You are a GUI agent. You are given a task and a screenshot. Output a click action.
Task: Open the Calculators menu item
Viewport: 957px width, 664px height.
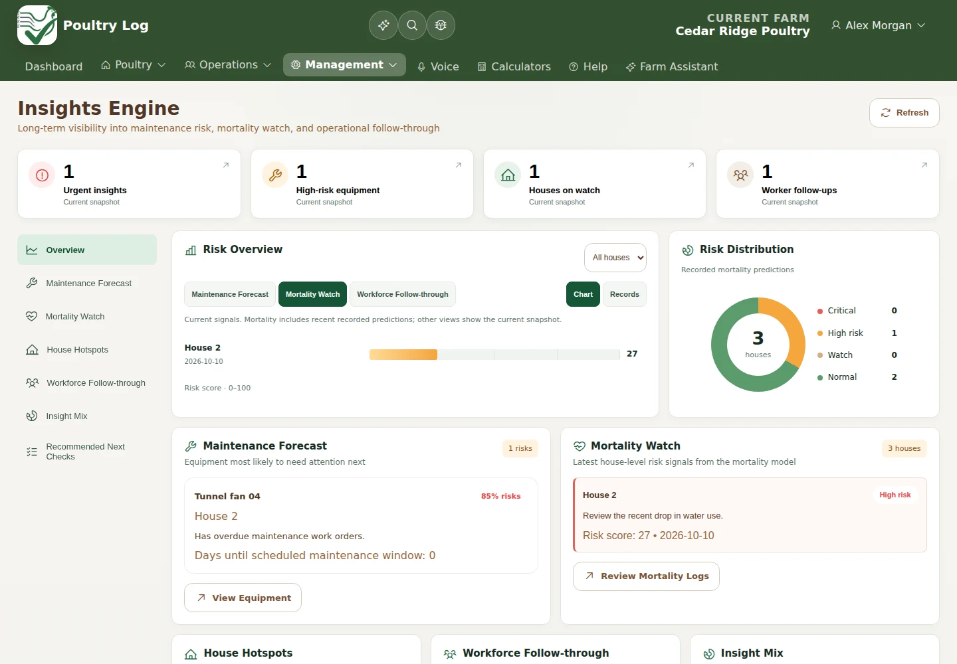coord(514,66)
